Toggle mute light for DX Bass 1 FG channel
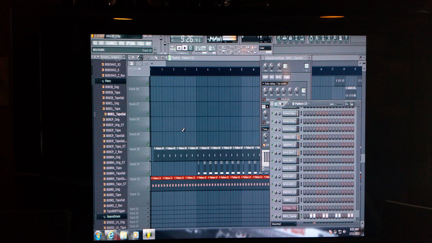The height and width of the screenshot is (243, 432). coord(273,208)
